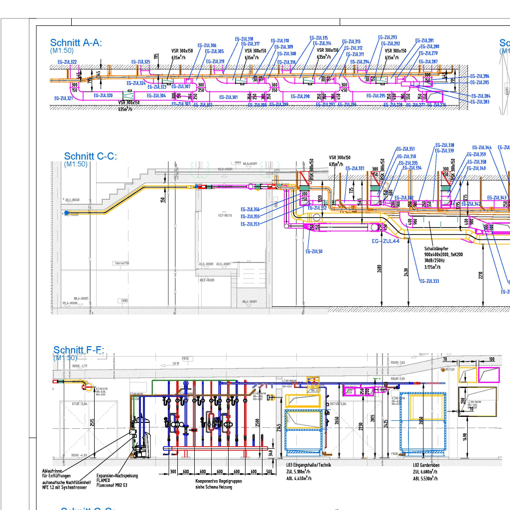This screenshot has width=510, height=510.
Task: Click the EG-ZUL320 label in Schnitt A-A
Action: (x=103, y=96)
